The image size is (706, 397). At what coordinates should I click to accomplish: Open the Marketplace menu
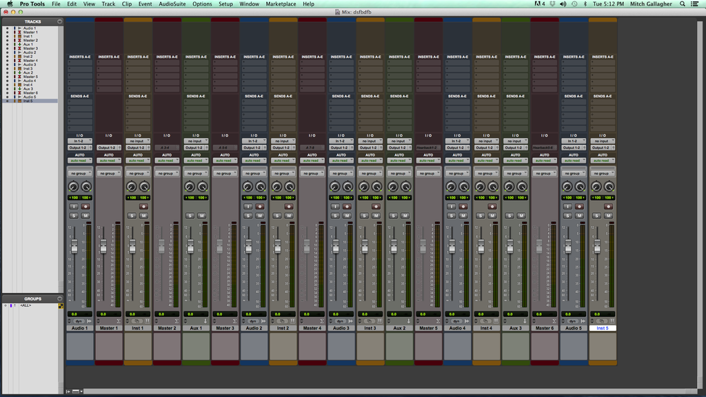coord(282,3)
